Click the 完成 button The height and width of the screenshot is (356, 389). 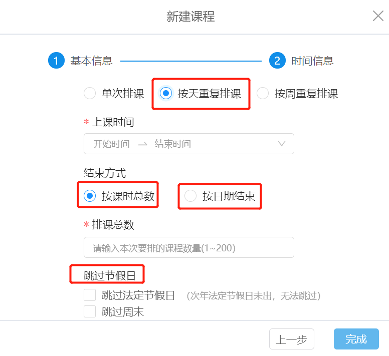[x=356, y=339]
